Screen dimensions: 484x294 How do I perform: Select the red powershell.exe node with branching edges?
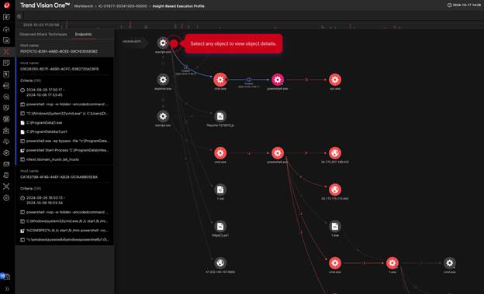[278, 153]
